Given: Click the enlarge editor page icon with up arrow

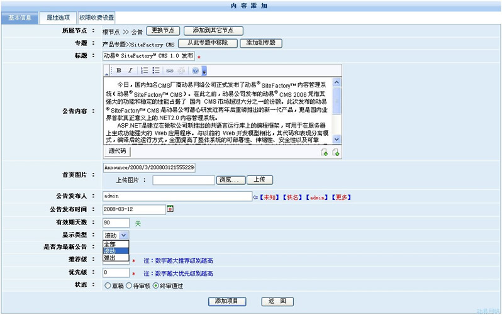Looking at the screenshot, I should [335, 152].
